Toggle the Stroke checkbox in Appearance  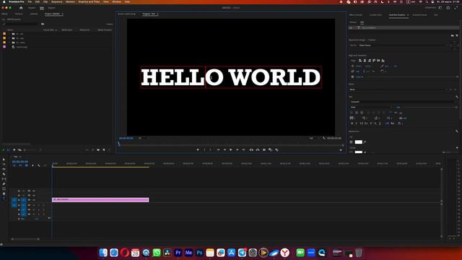351,152
